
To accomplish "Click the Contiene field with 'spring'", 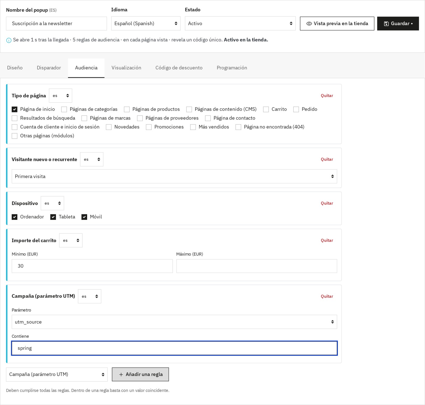I will pos(174,348).
